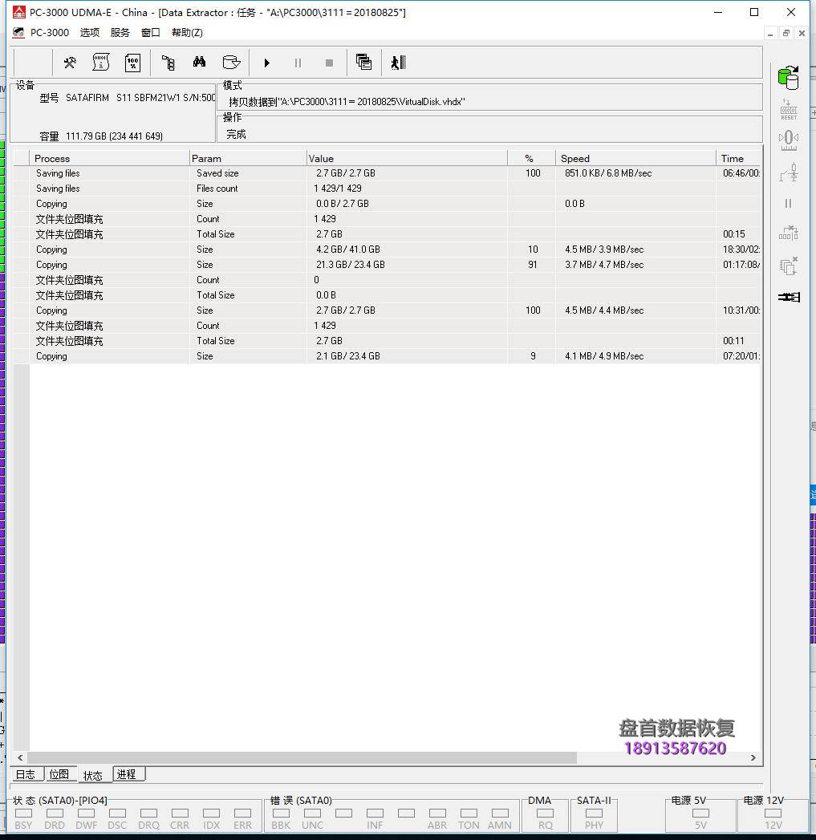The width and height of the screenshot is (816, 840).
Task: Toggle the BSY status indicator
Action: click(x=23, y=814)
